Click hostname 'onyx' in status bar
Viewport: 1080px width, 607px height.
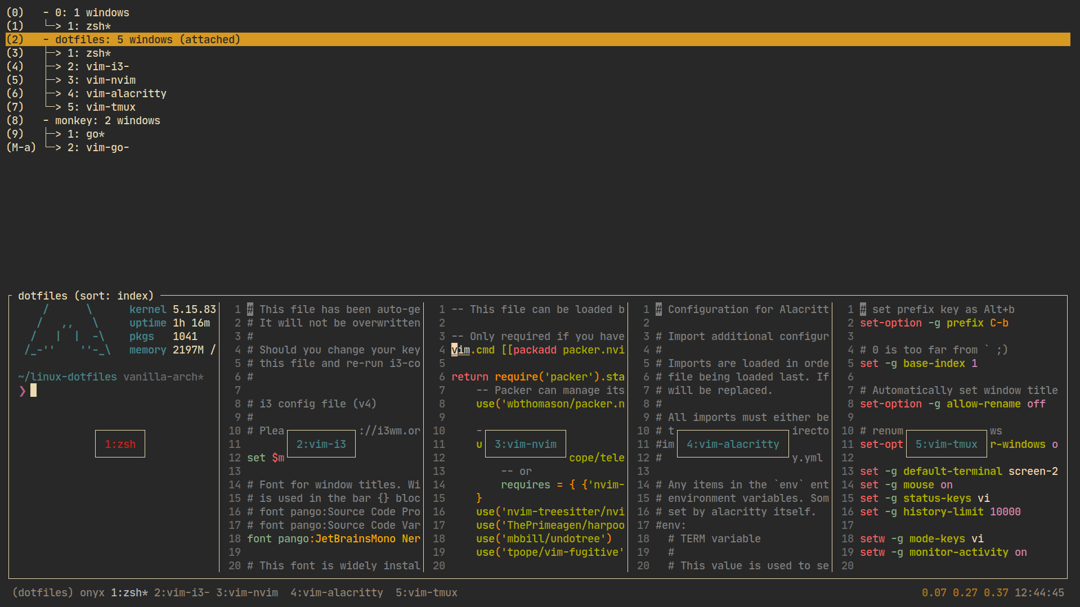[x=92, y=592]
